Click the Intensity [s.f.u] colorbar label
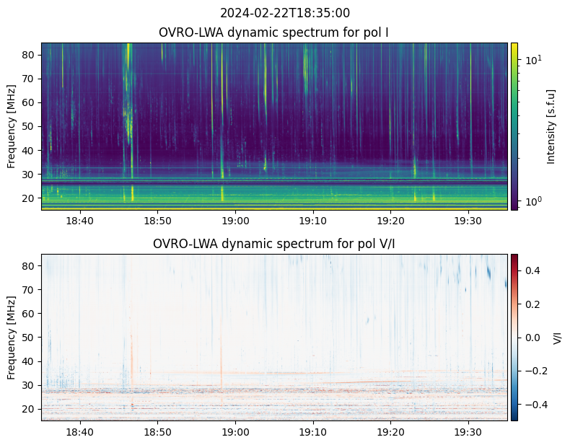Viewport: 570px width, 445px height. [552, 126]
